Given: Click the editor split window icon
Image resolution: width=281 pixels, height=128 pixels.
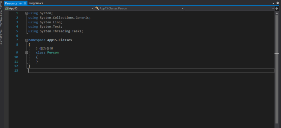Looking at the screenshot, I should (x=277, y=8).
